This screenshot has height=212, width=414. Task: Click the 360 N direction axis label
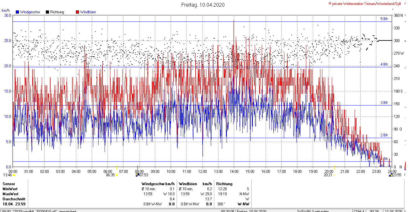398,15
